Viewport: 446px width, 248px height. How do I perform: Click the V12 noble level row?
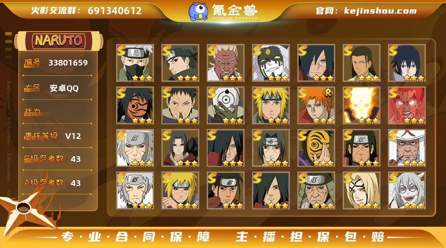point(57,136)
